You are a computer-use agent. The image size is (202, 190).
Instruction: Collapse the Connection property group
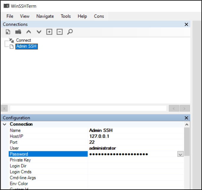pyautogui.click(x=4, y=124)
